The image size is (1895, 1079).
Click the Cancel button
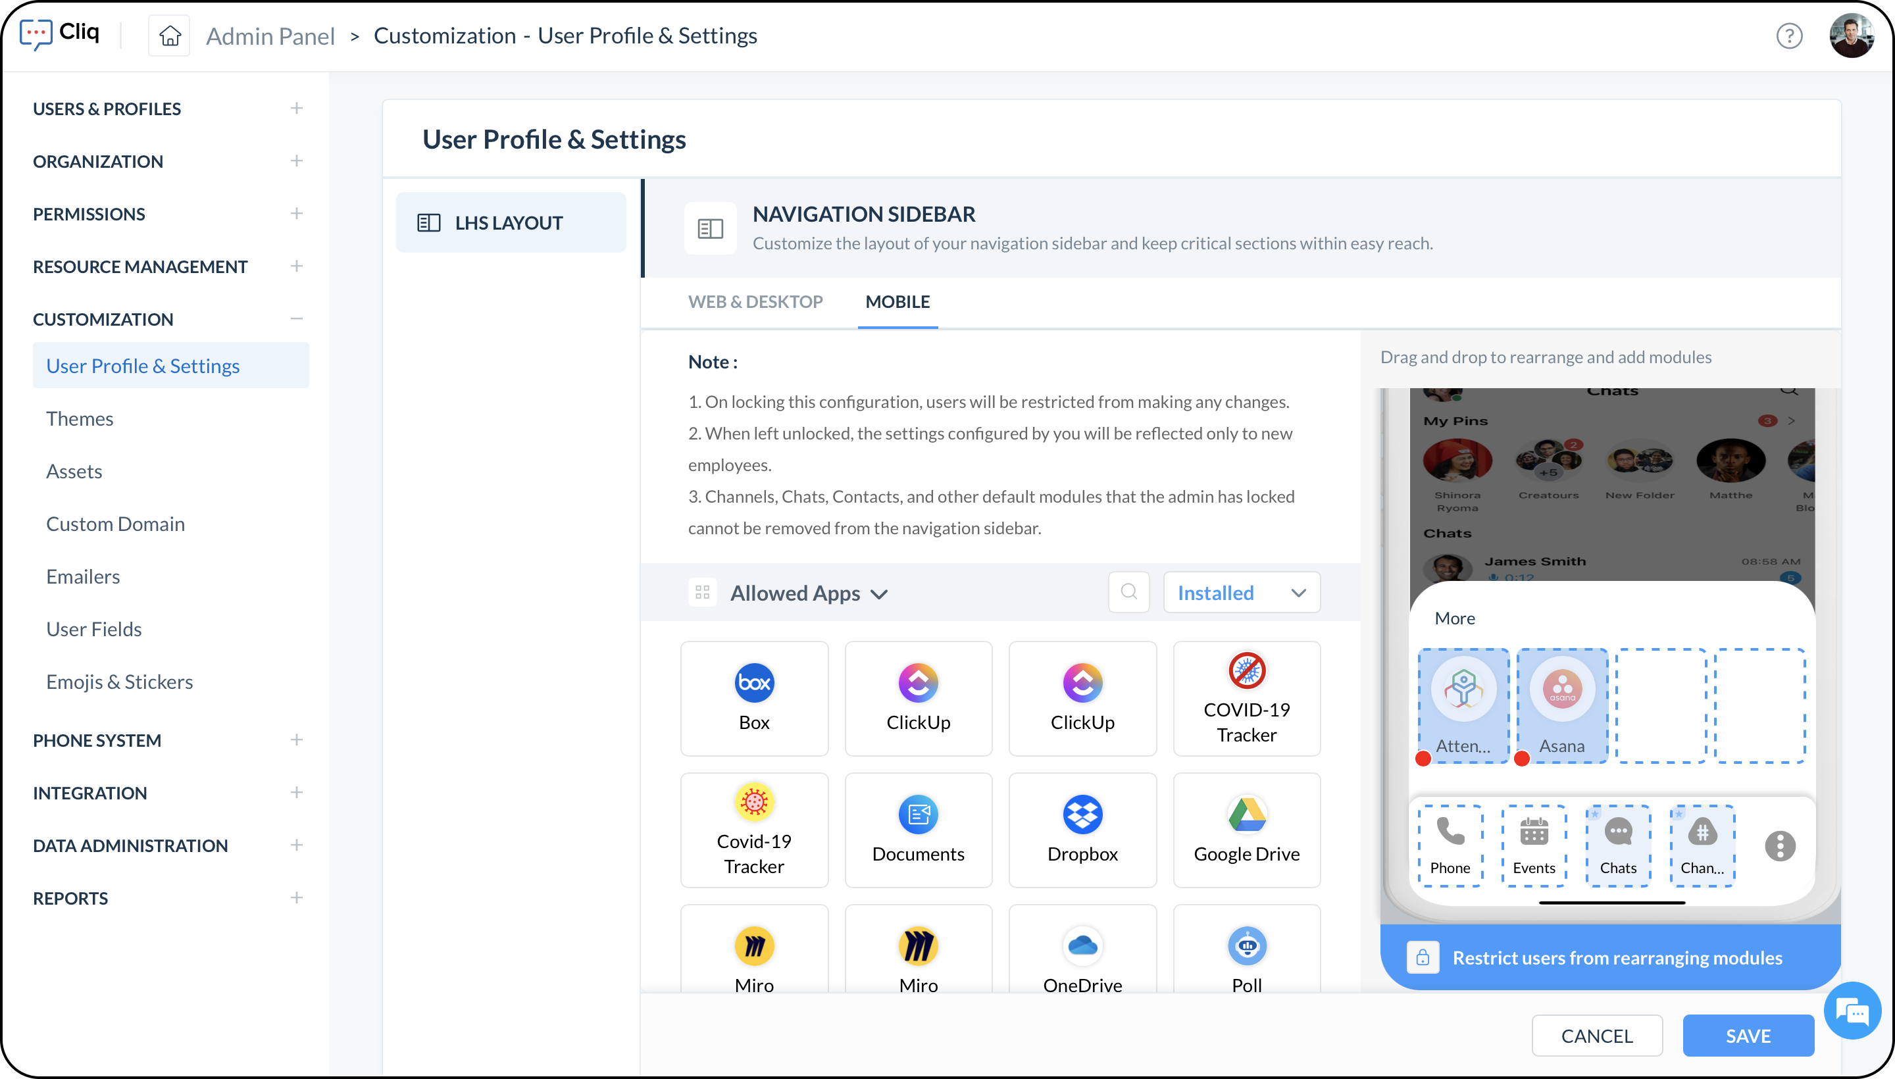(1596, 1036)
